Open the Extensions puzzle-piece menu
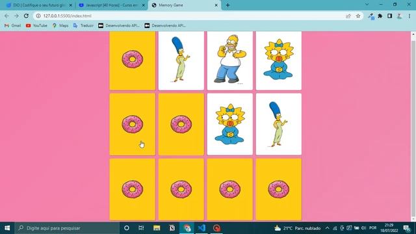The image size is (416, 234). click(x=380, y=16)
